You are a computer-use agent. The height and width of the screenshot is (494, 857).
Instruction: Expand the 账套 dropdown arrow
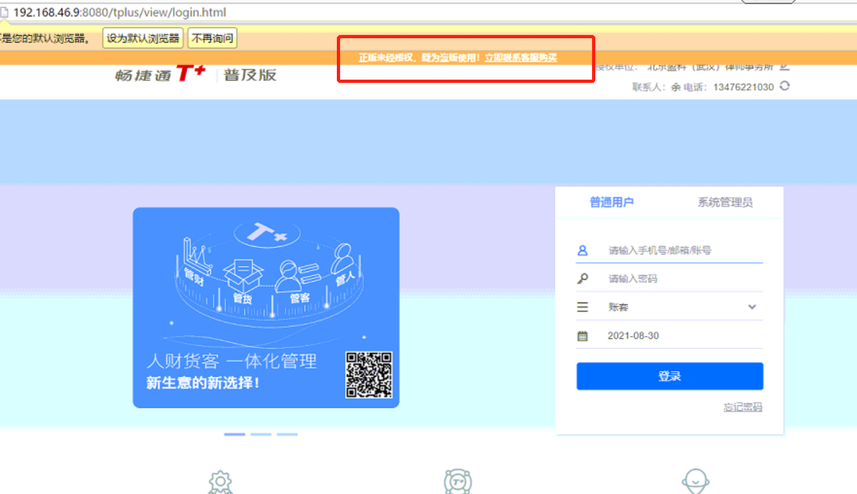click(x=752, y=307)
